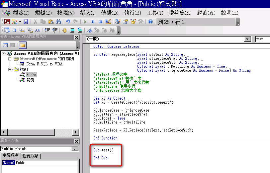This screenshot has height=173, width=270.
Task: Go to Next Bookmark icon
Action: point(97,30)
